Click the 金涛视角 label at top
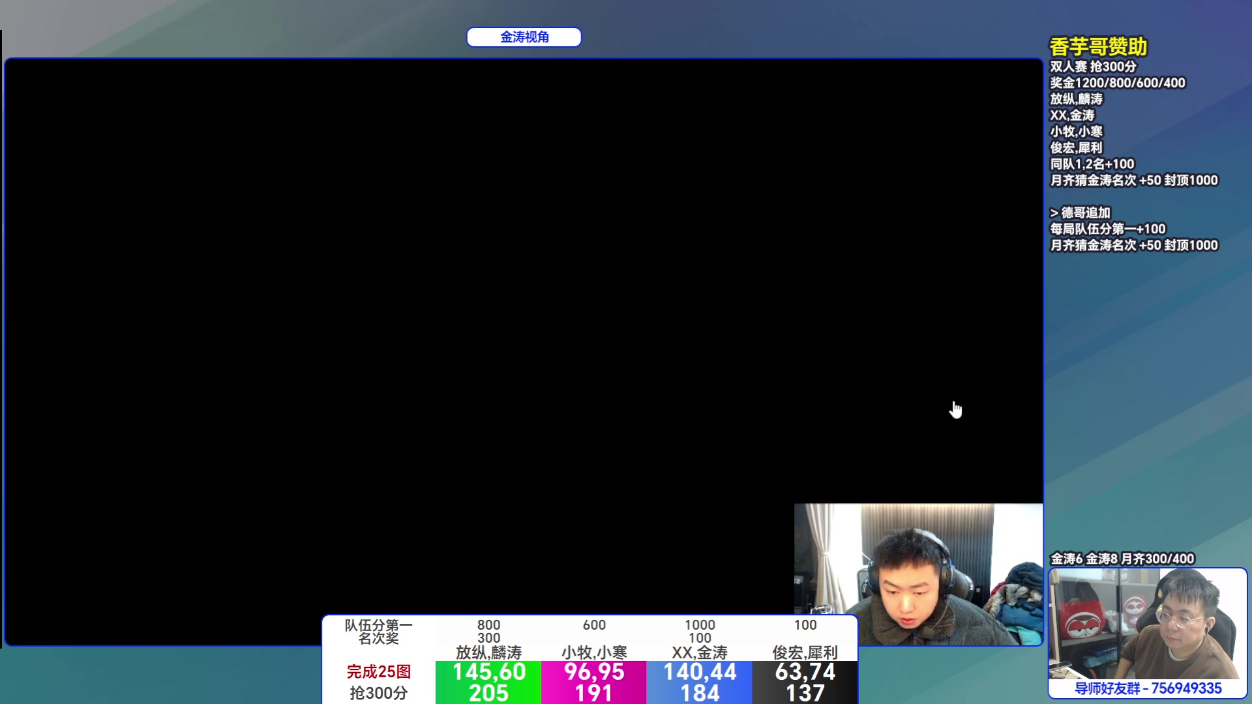The image size is (1252, 704). tap(524, 37)
